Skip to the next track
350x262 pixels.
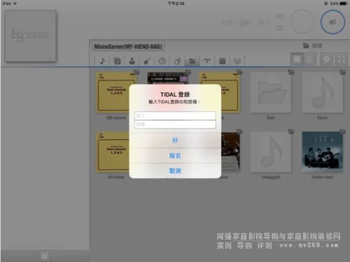pos(264,22)
